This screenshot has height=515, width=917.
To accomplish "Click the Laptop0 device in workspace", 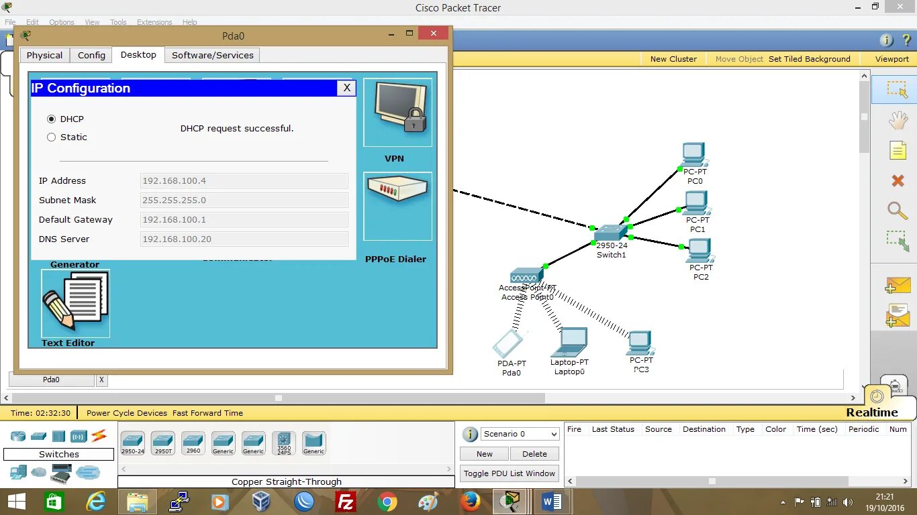I will 569,342.
